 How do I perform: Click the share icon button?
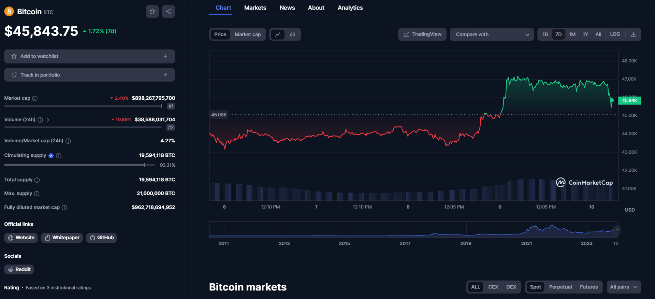coord(169,12)
